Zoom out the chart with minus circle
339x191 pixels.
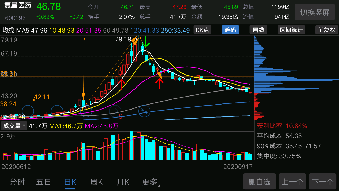[x=28, y=111]
